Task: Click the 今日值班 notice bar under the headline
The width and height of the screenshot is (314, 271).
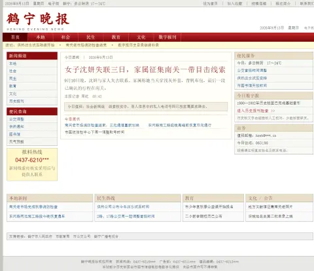Action: tap(146, 107)
